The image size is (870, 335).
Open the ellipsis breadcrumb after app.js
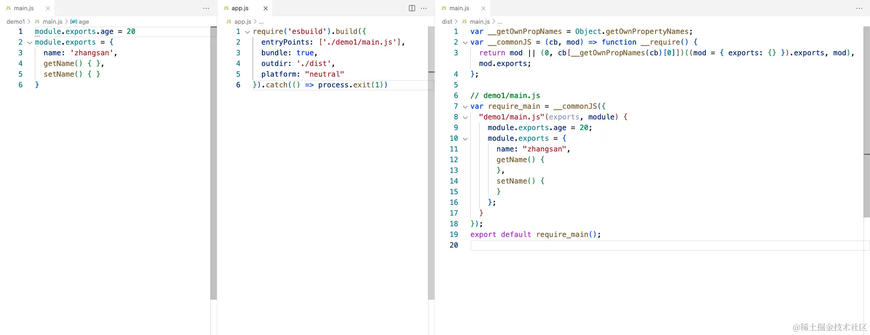pos(261,22)
